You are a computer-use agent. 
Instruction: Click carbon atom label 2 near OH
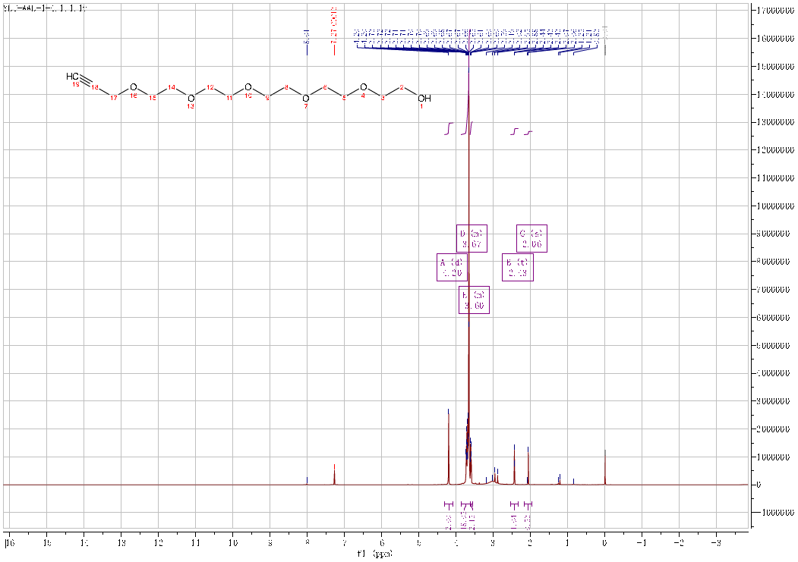402,87
